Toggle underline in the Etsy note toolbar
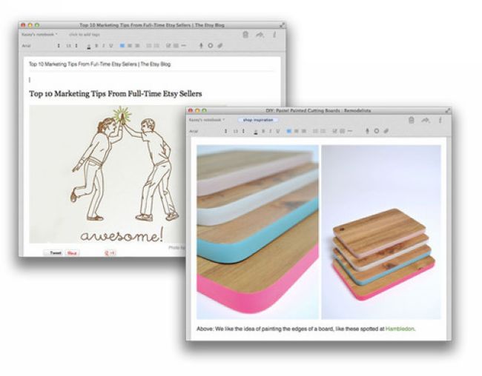Image resolution: width=482 pixels, height=376 pixels. 110,46
